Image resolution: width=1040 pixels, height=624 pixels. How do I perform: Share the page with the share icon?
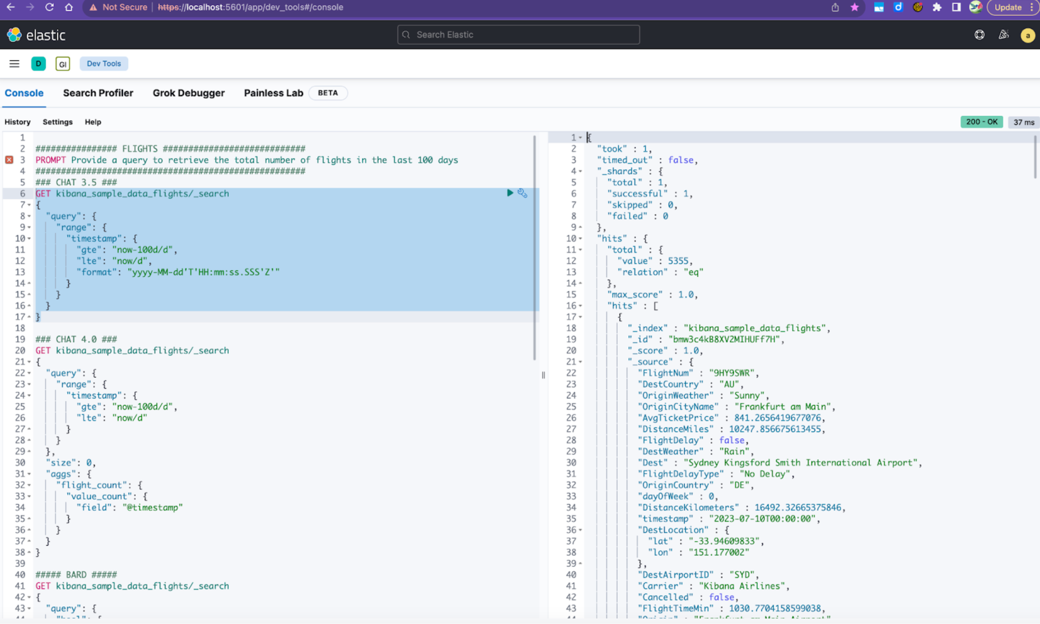click(x=835, y=8)
